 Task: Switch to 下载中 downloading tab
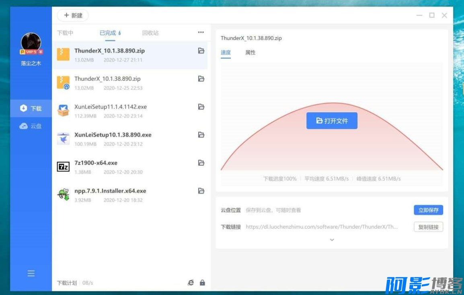(x=65, y=33)
